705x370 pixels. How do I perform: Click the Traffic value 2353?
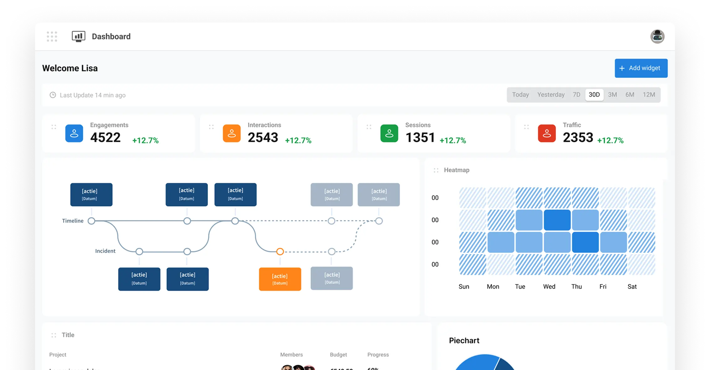click(x=578, y=138)
